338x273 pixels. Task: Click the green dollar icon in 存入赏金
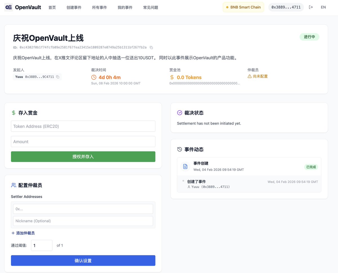(x=14, y=113)
